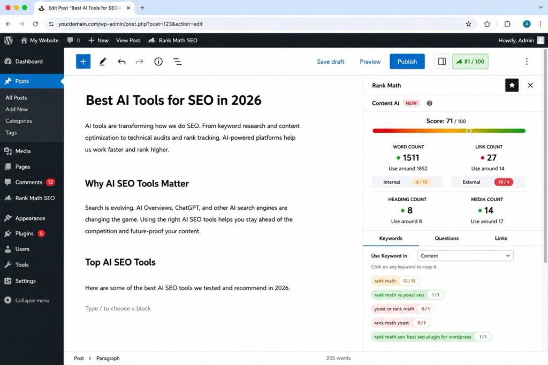Open Howdy, Admin account menu

point(521,40)
